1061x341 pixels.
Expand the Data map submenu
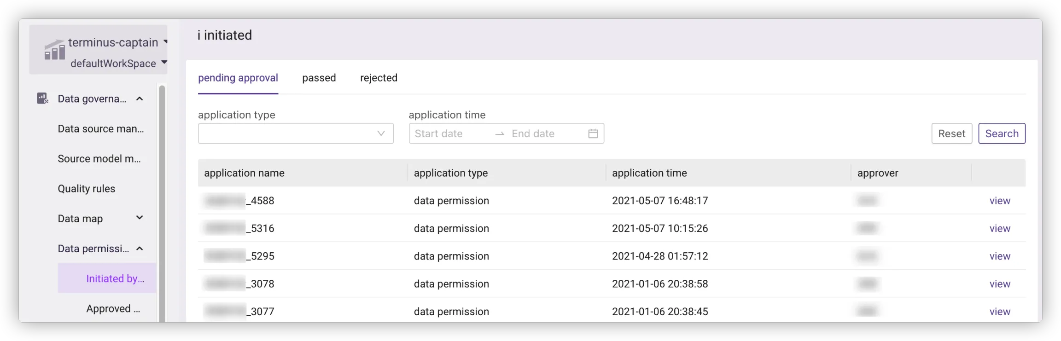140,218
